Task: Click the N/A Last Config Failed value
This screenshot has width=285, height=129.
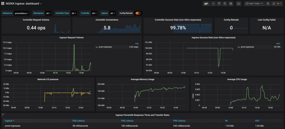Action: 267,28
